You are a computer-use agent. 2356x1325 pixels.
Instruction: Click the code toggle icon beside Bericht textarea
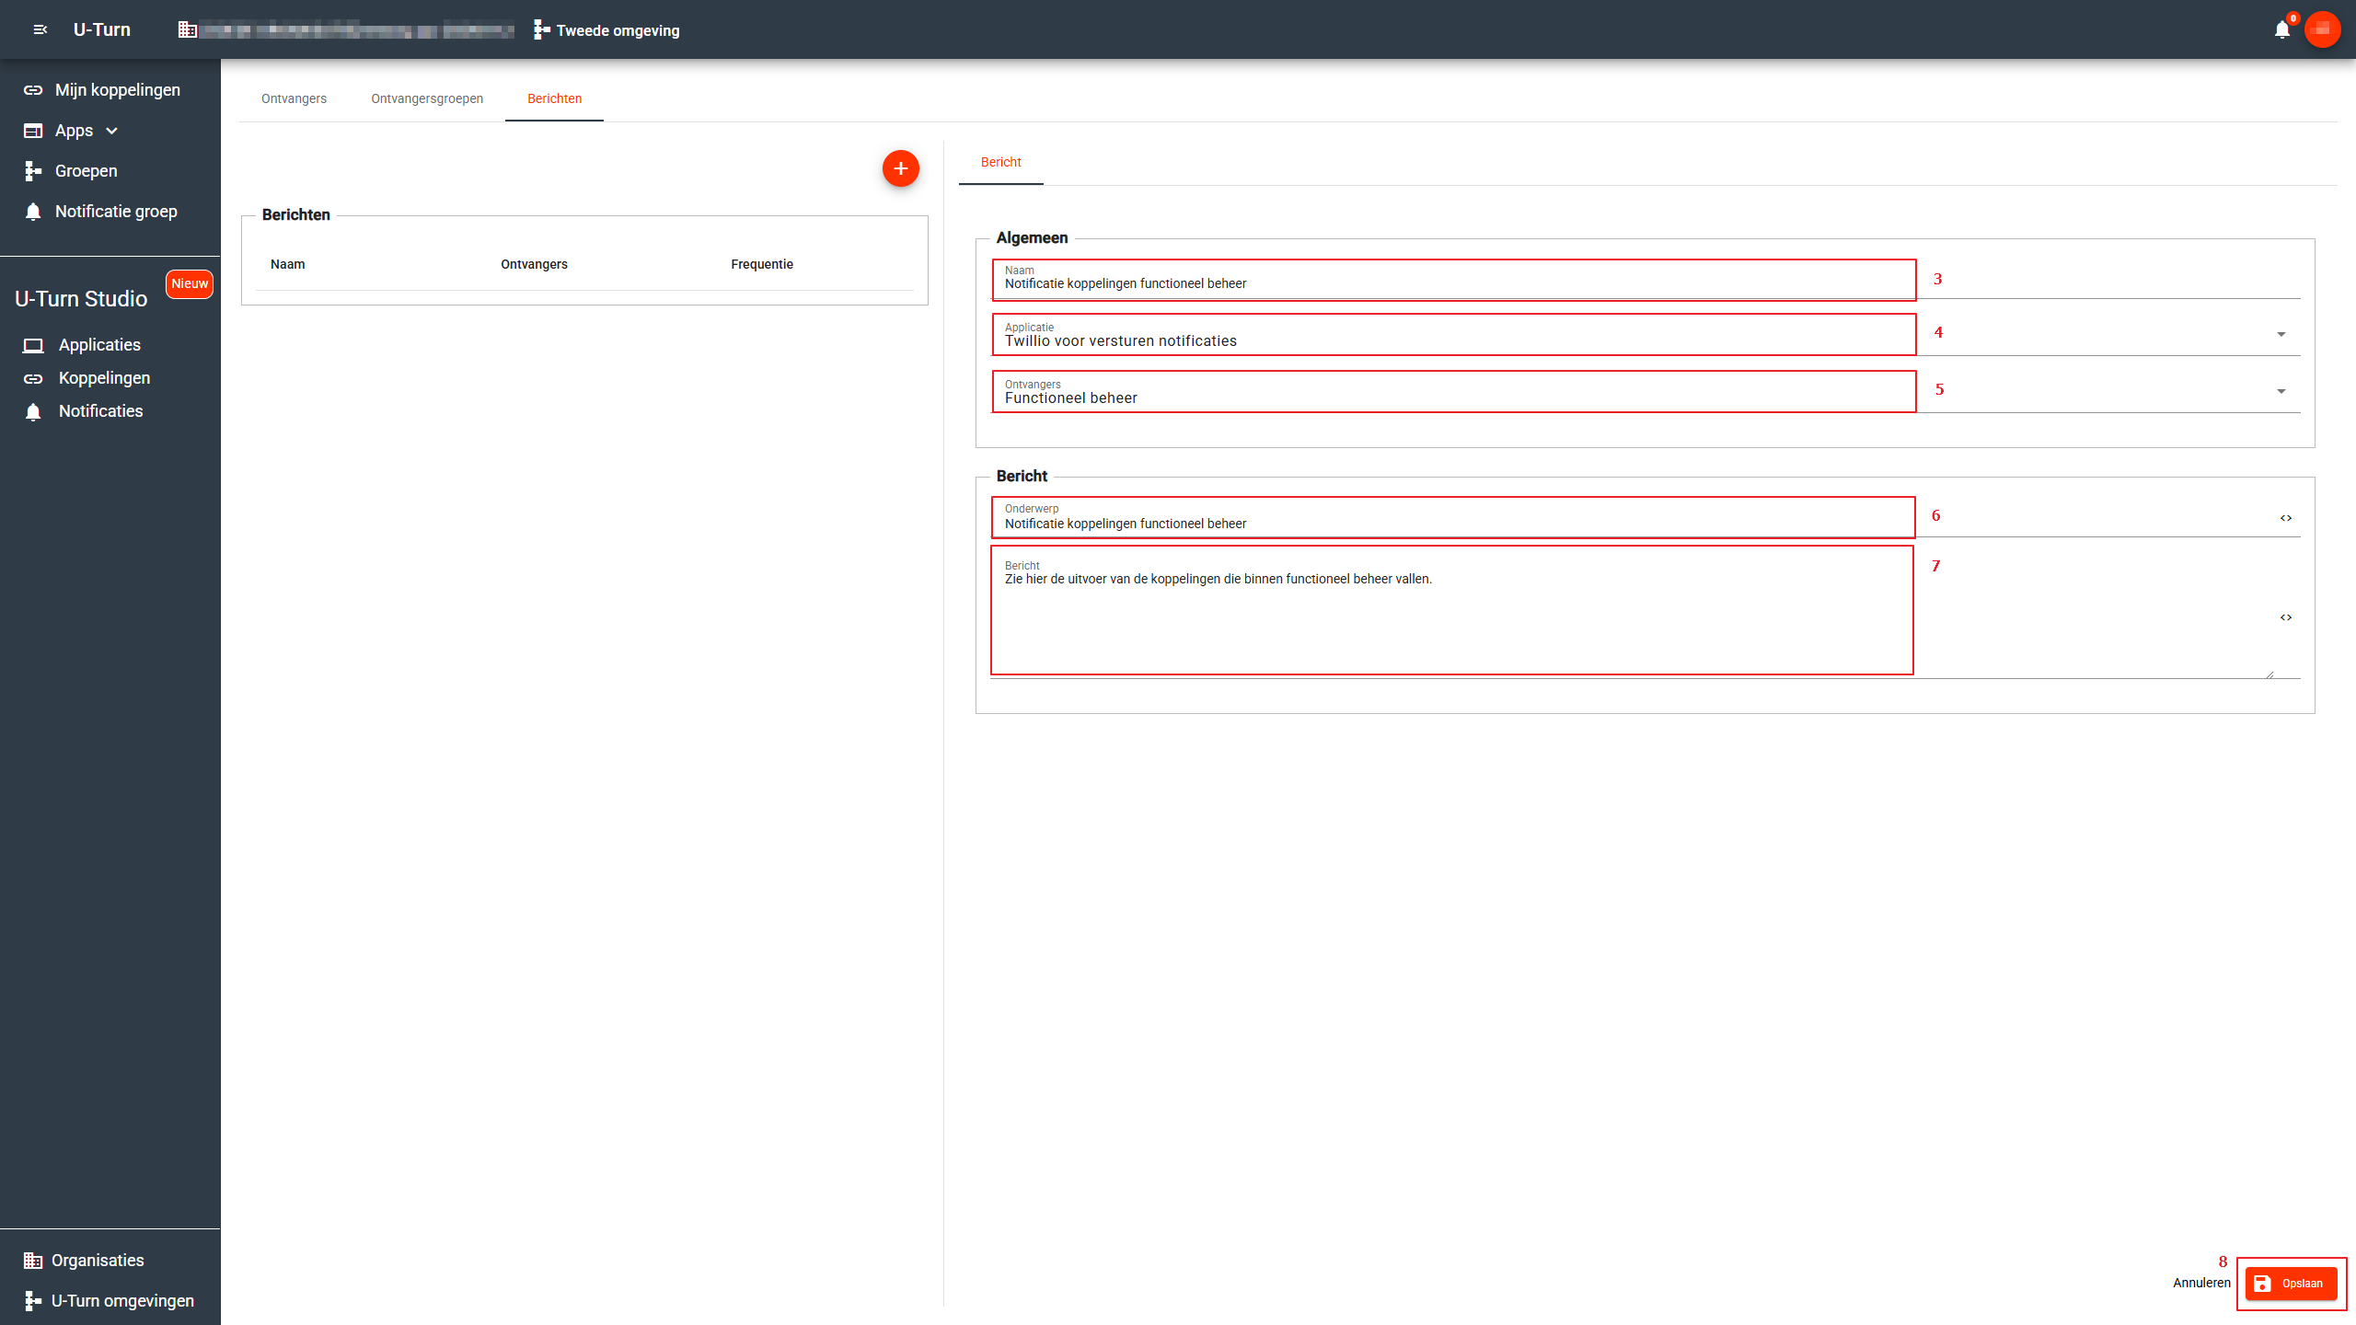pos(2286,617)
